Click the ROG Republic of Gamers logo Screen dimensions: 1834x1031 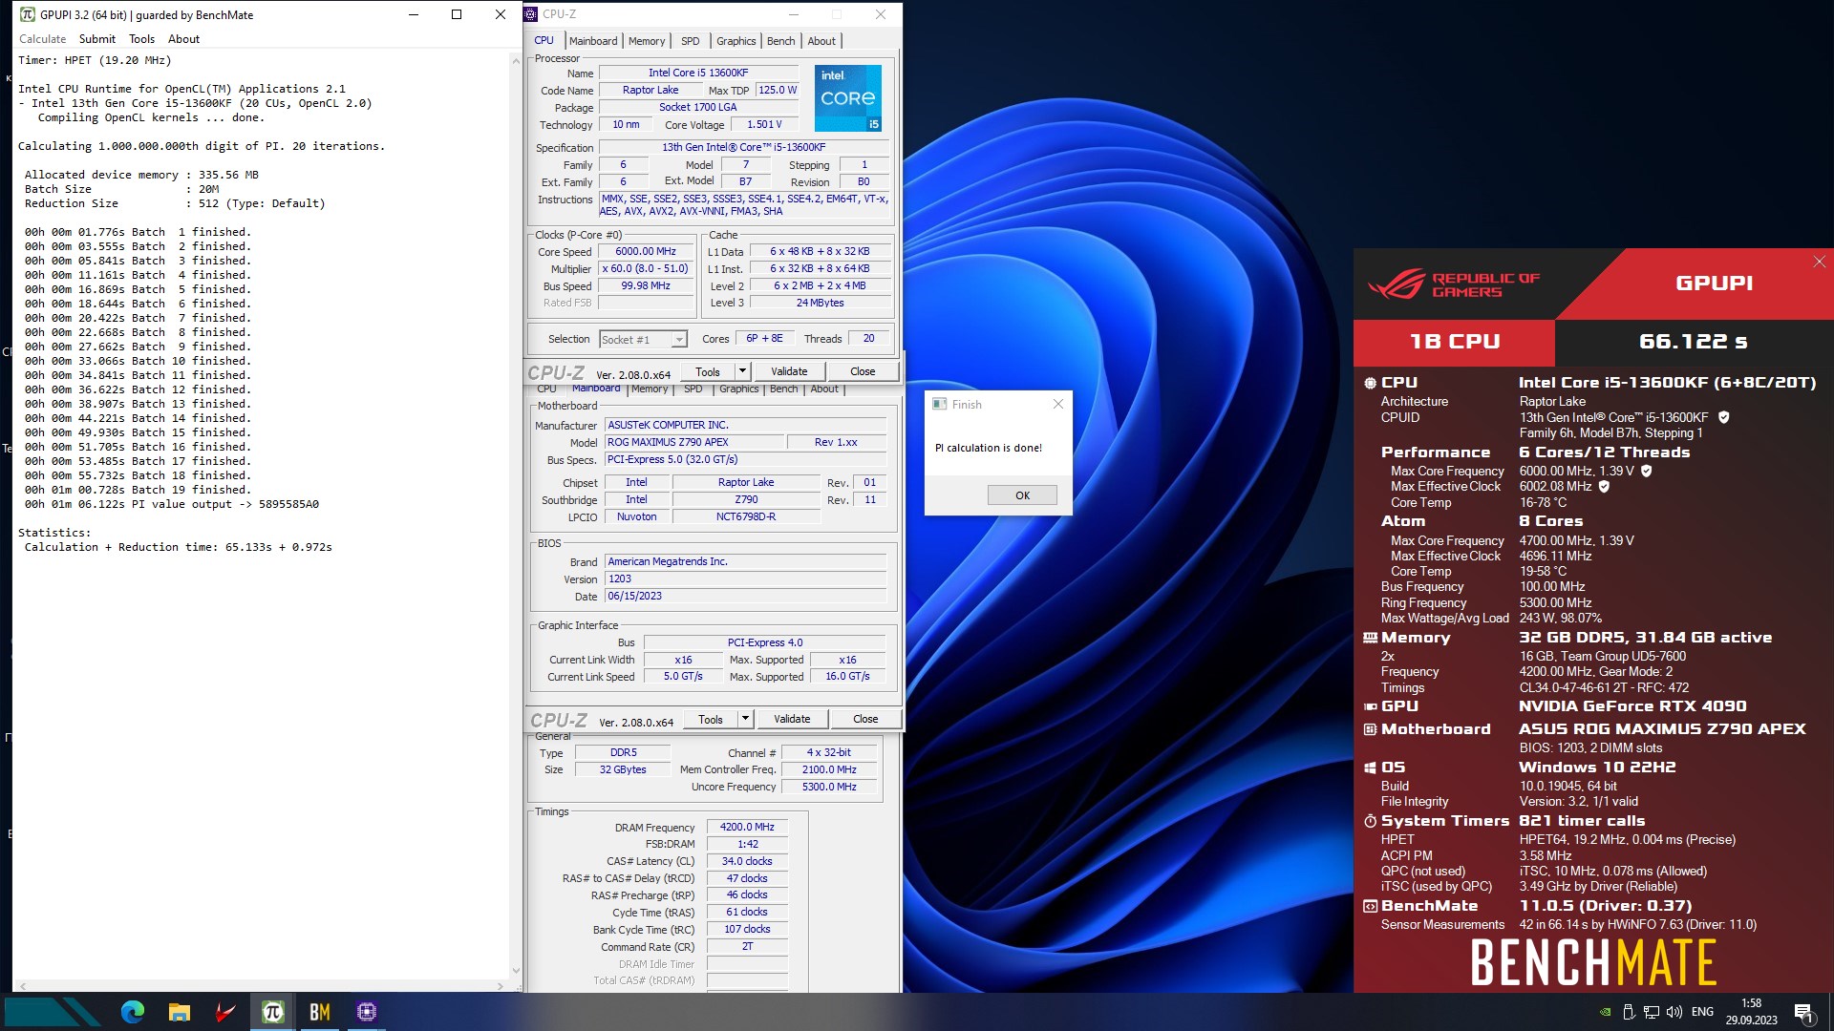click(1454, 284)
